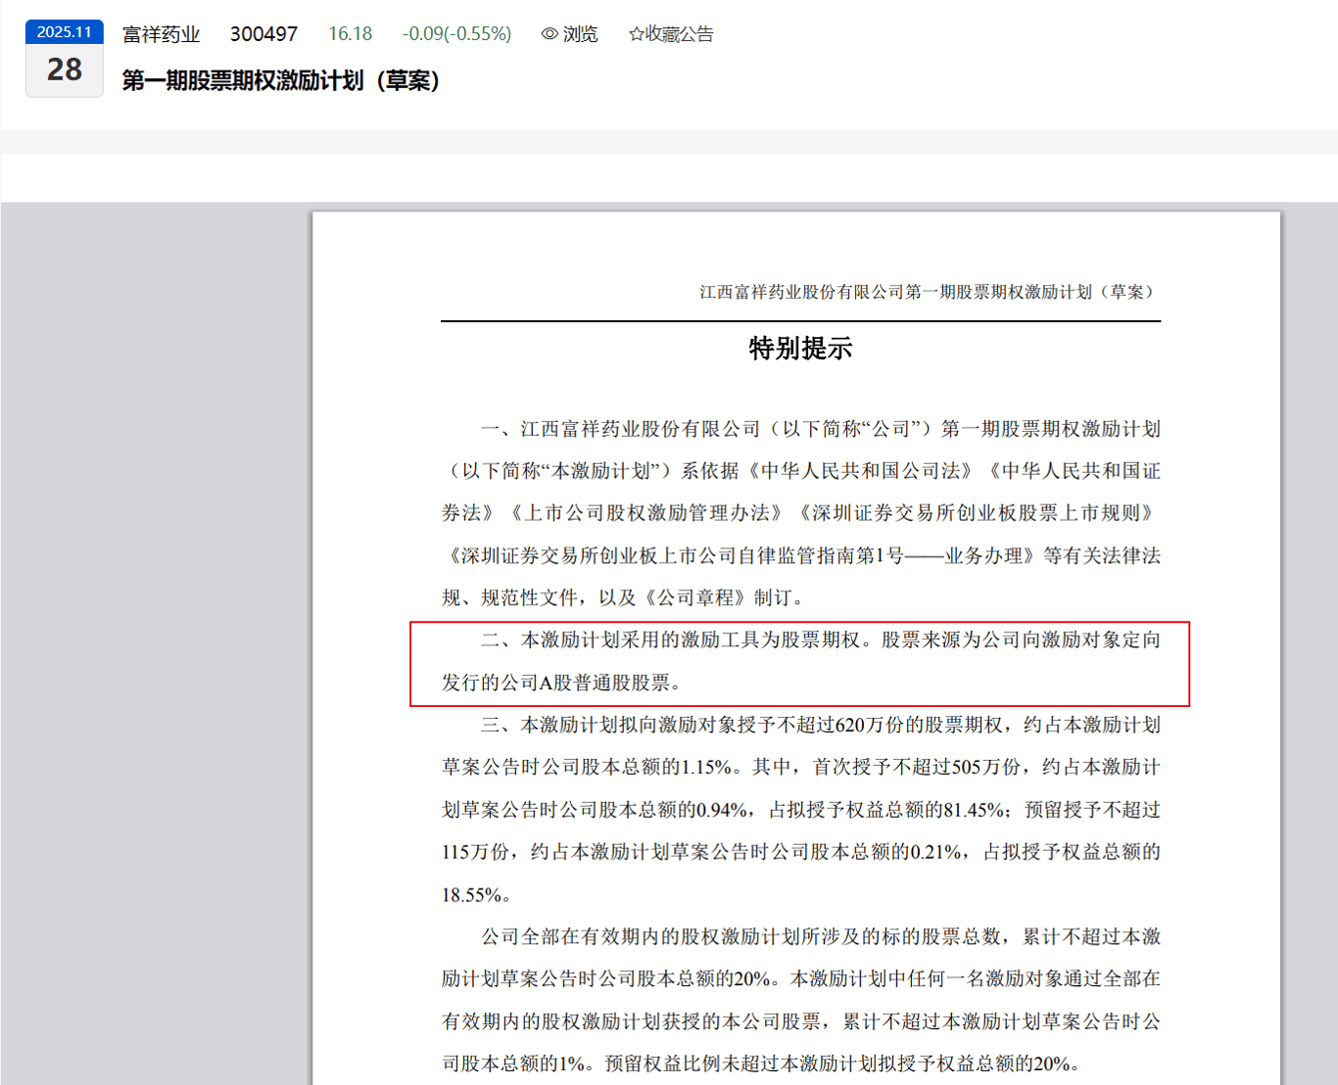This screenshot has height=1085, width=1338.
Task: Click the stock code 300497
Action: (x=263, y=34)
